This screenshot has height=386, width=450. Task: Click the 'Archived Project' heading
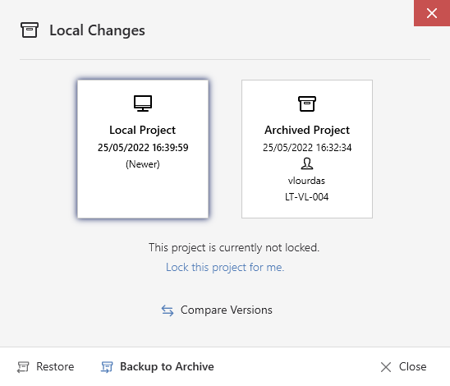[x=307, y=130]
